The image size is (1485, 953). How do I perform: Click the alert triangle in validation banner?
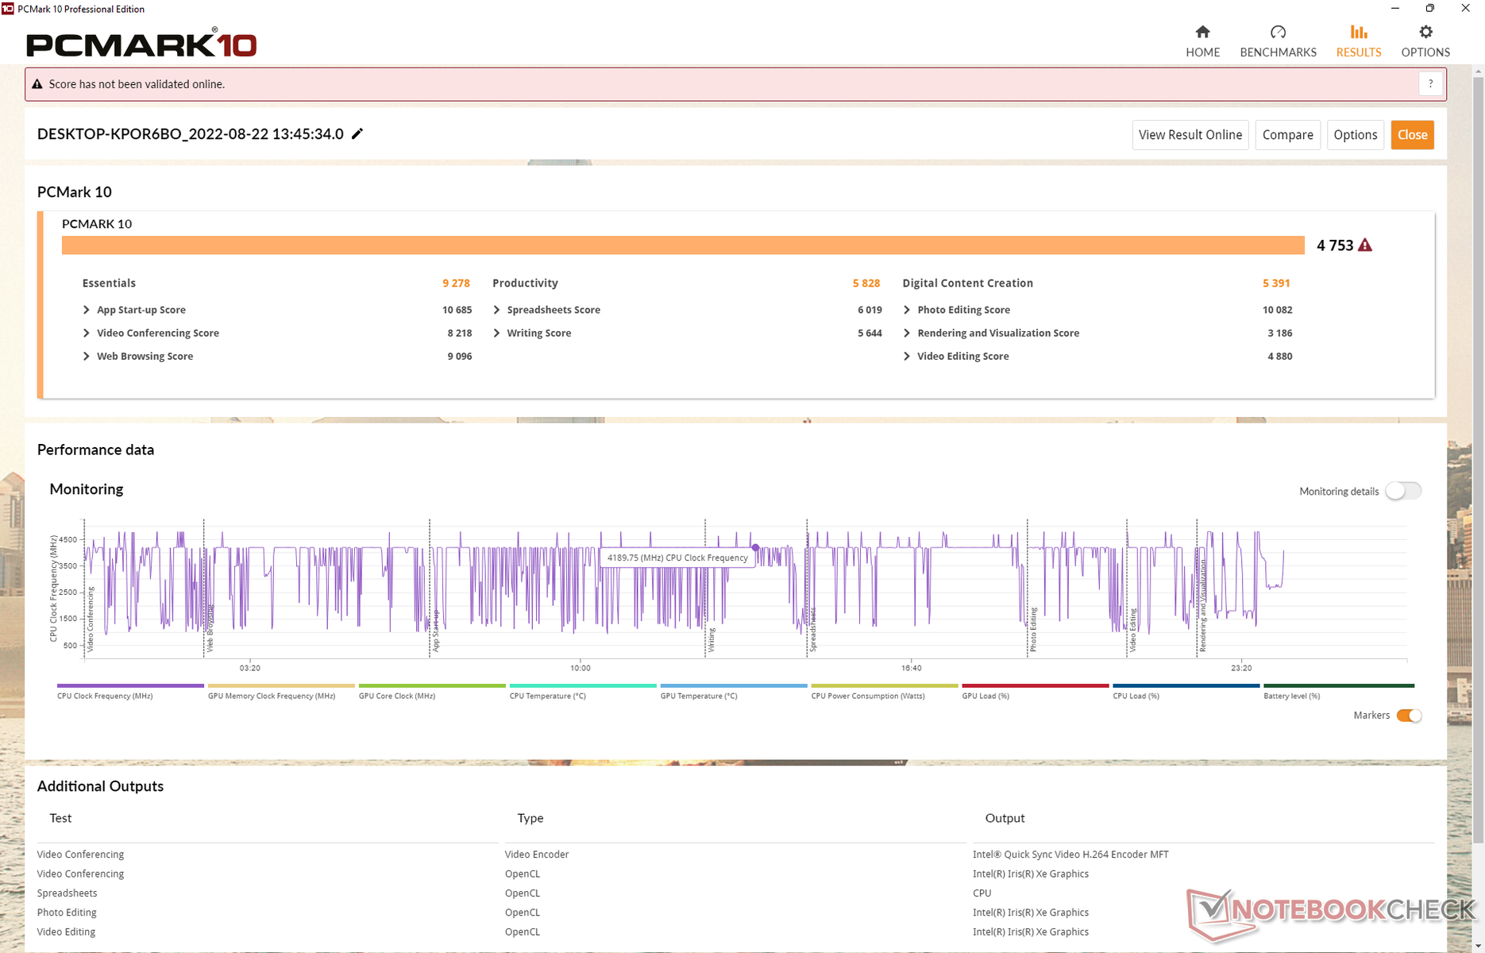click(x=37, y=84)
